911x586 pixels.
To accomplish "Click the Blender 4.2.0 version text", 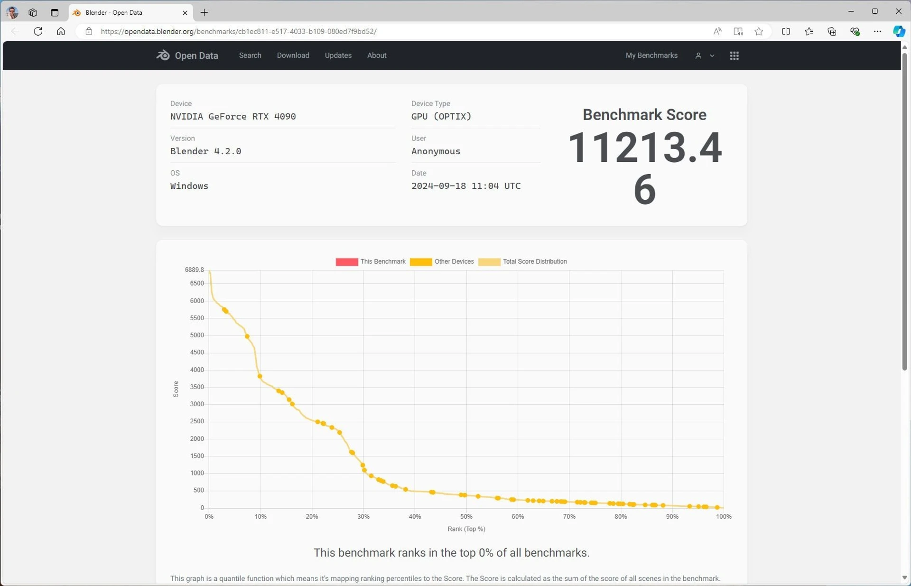I will pyautogui.click(x=205, y=151).
